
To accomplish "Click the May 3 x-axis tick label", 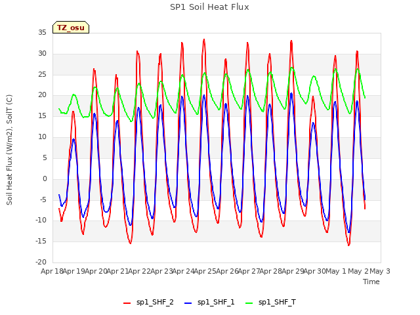I will click(379, 271).
